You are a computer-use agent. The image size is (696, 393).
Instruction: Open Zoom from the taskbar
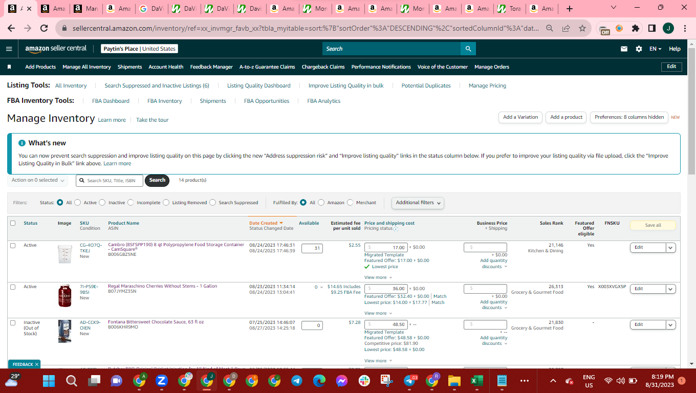161,381
